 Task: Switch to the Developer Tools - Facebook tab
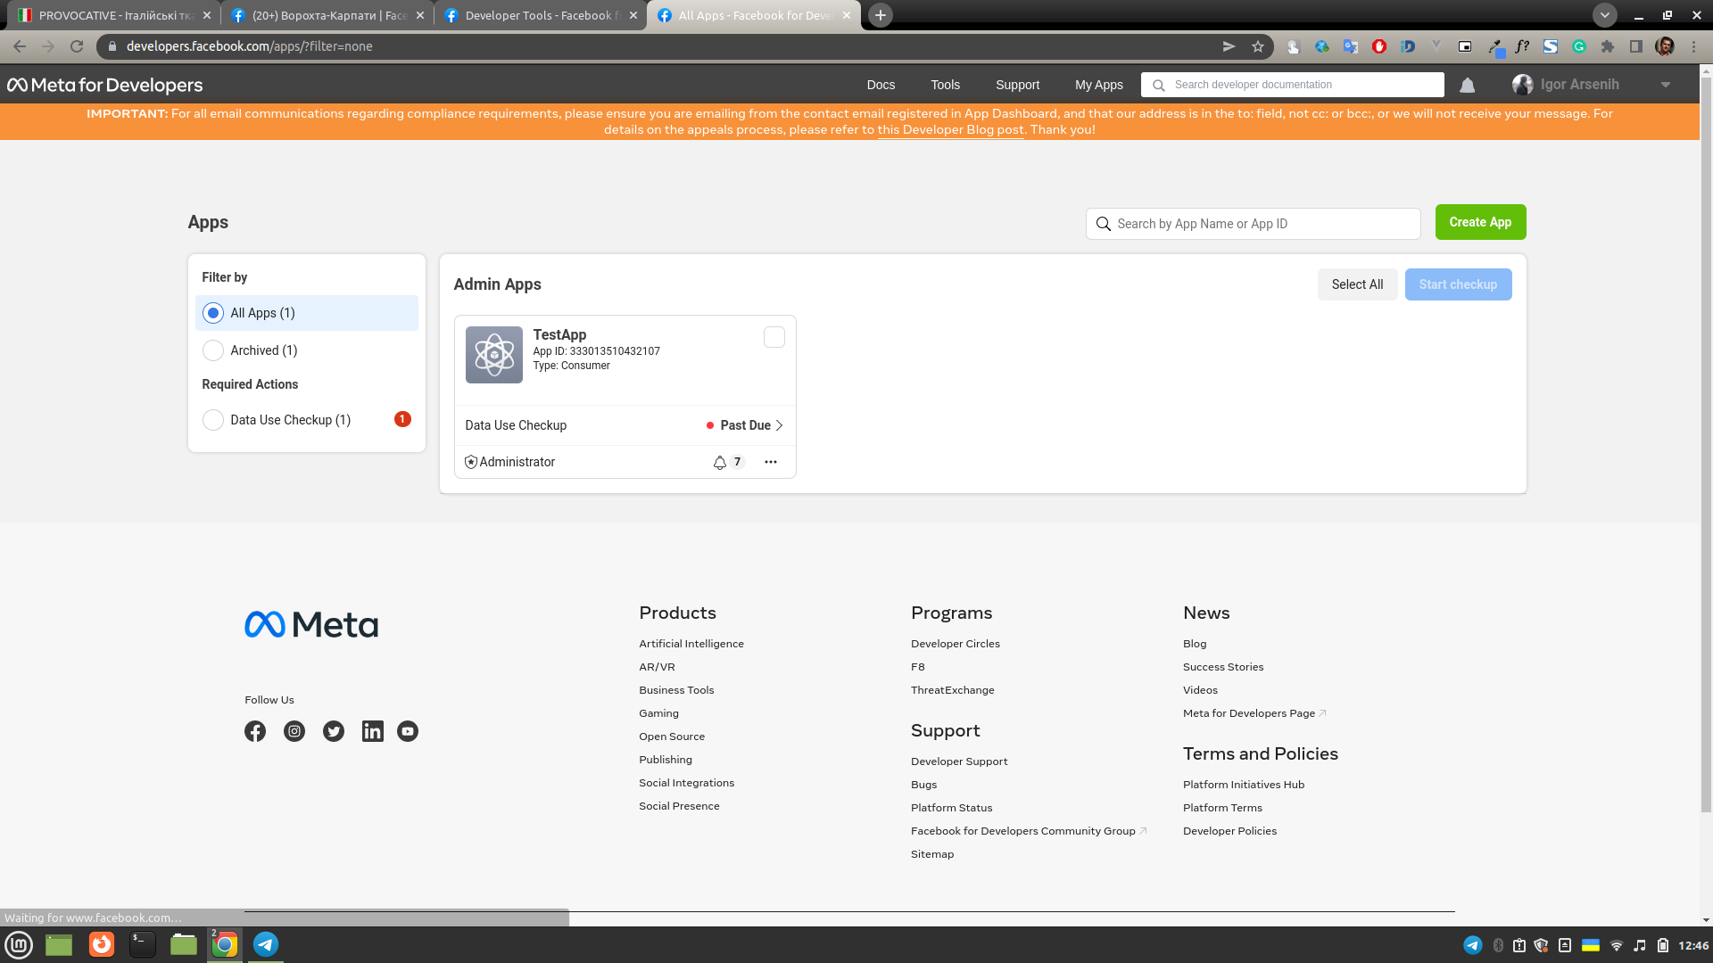coord(540,15)
